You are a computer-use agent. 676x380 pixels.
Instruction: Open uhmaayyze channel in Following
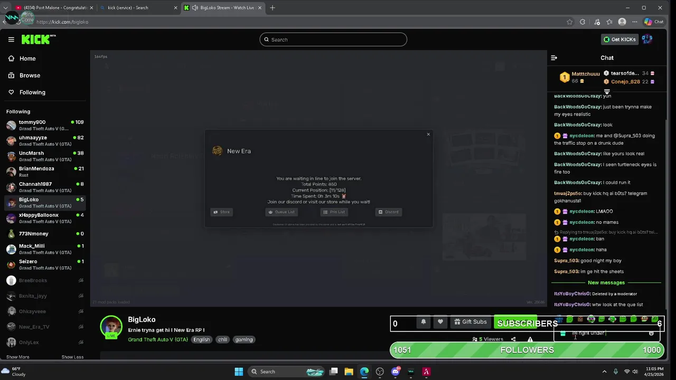45,140
